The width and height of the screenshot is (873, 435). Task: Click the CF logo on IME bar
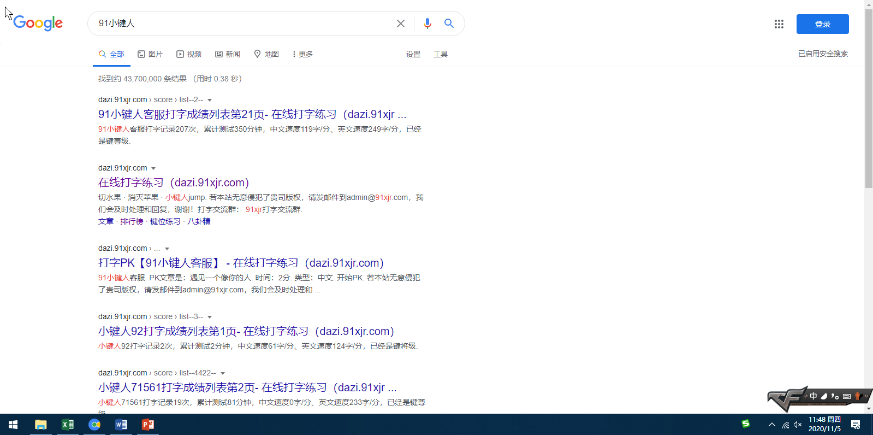pos(787,398)
